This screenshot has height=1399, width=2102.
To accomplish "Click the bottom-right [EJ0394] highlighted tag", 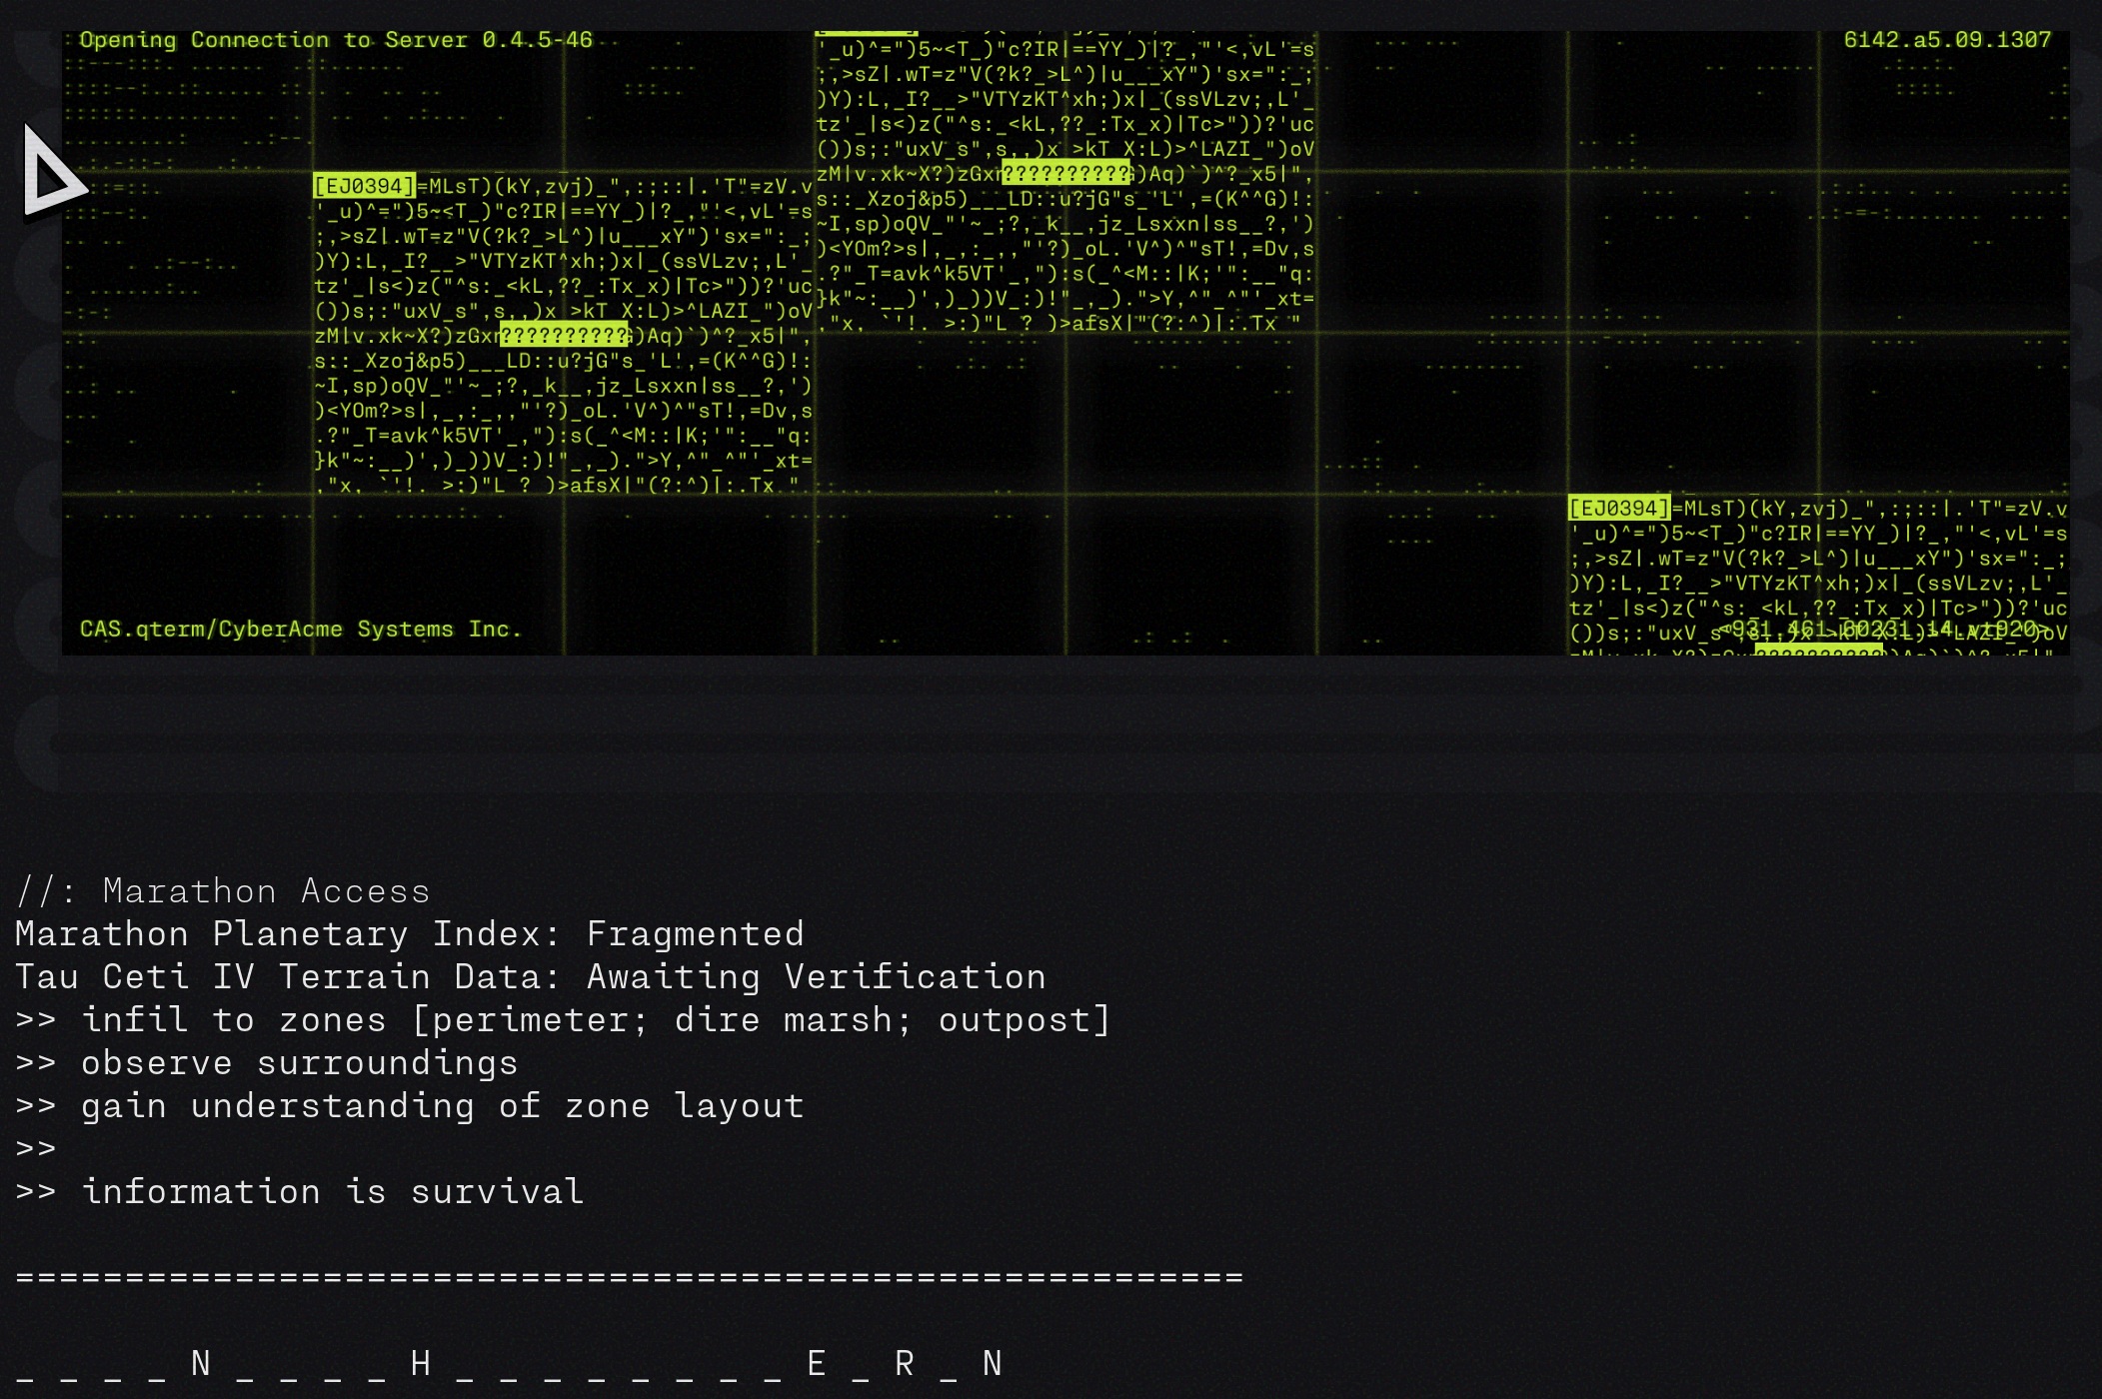I will coord(1618,508).
